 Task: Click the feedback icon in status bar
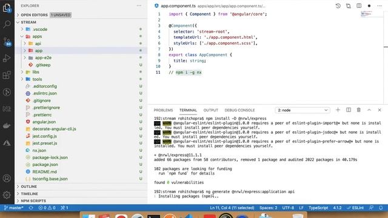pyautogui.click(x=371, y=208)
